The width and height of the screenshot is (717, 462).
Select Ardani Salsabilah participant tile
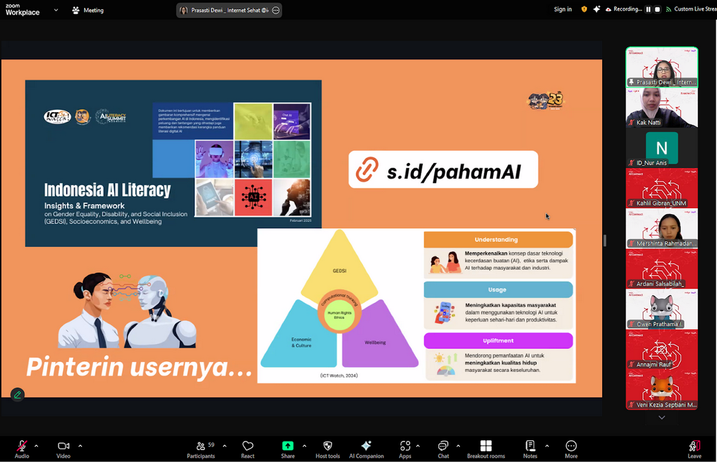[662, 268]
